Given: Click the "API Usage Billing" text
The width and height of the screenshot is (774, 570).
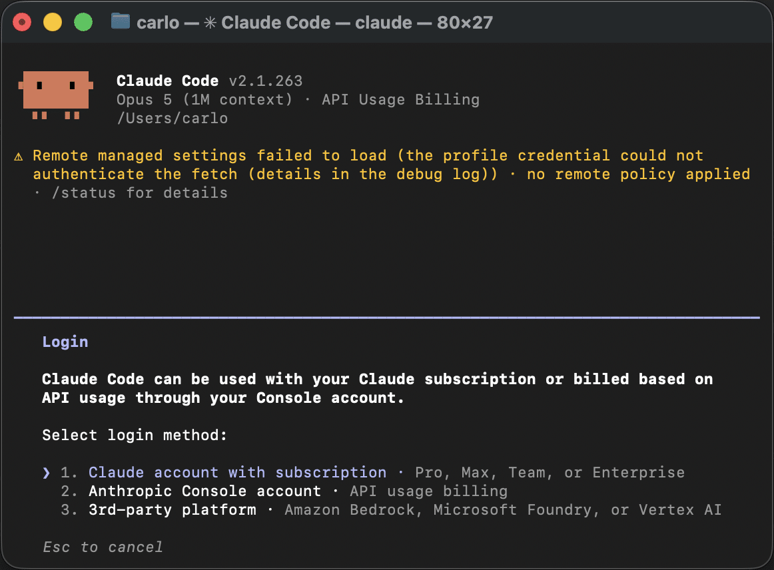Looking at the screenshot, I should (x=401, y=100).
